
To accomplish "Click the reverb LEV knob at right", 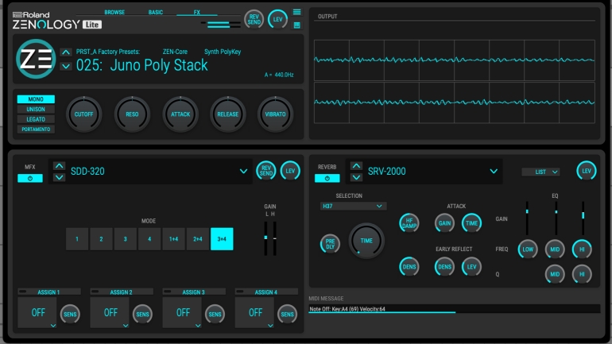I will [587, 171].
